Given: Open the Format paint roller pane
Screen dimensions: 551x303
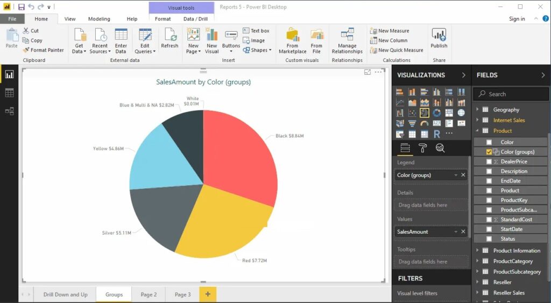Looking at the screenshot, I should (x=423, y=149).
